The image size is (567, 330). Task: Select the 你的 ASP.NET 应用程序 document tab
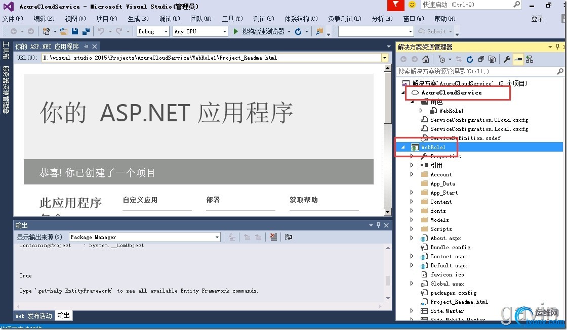coord(47,46)
